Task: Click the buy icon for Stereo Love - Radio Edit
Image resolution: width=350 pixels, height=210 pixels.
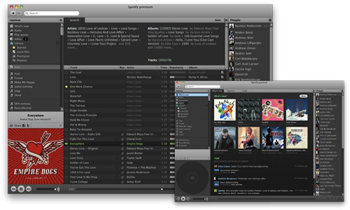Action: pyautogui.click(x=122, y=134)
